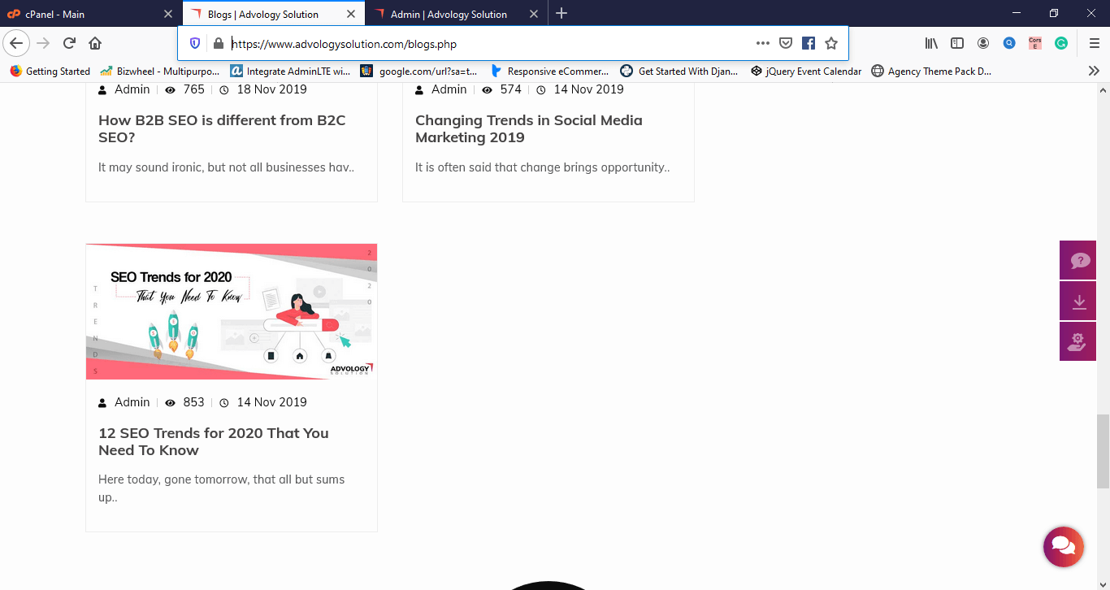
Task: Switch to Admin | Advology Solution tab
Action: coord(456,14)
